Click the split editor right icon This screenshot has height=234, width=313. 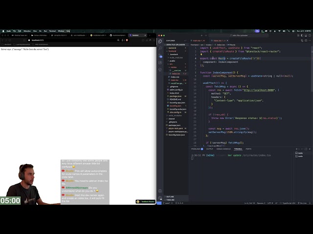tap(306, 40)
